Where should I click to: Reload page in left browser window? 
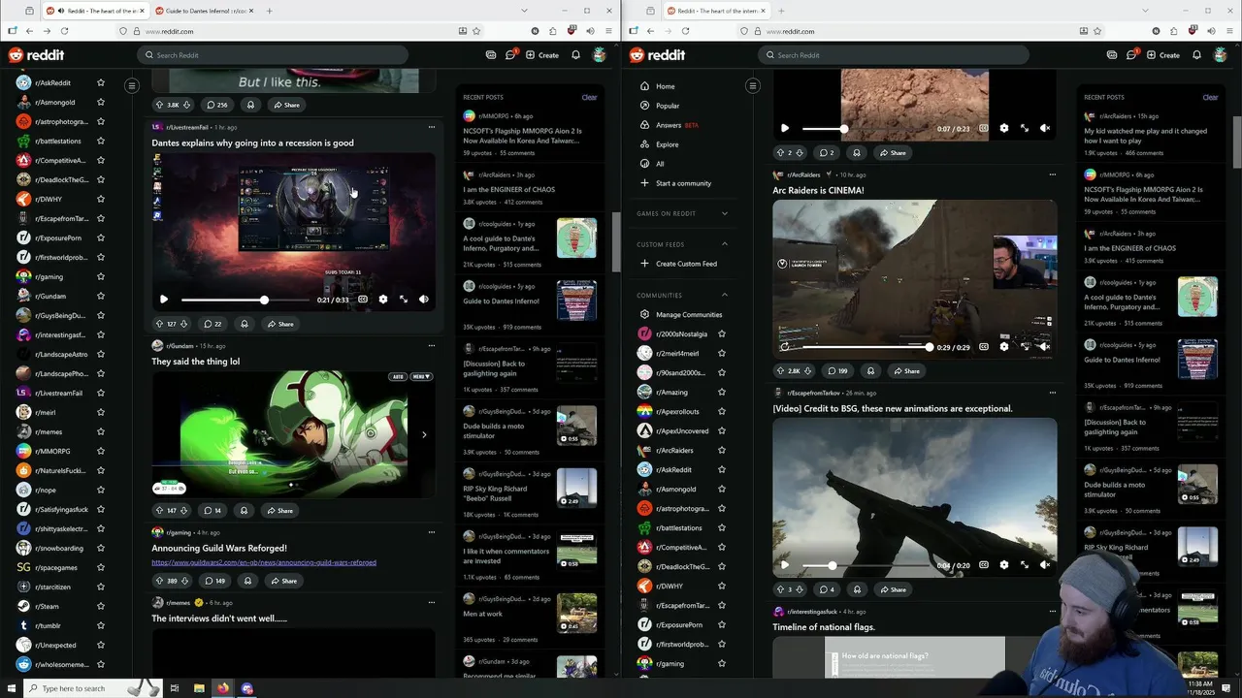point(63,31)
